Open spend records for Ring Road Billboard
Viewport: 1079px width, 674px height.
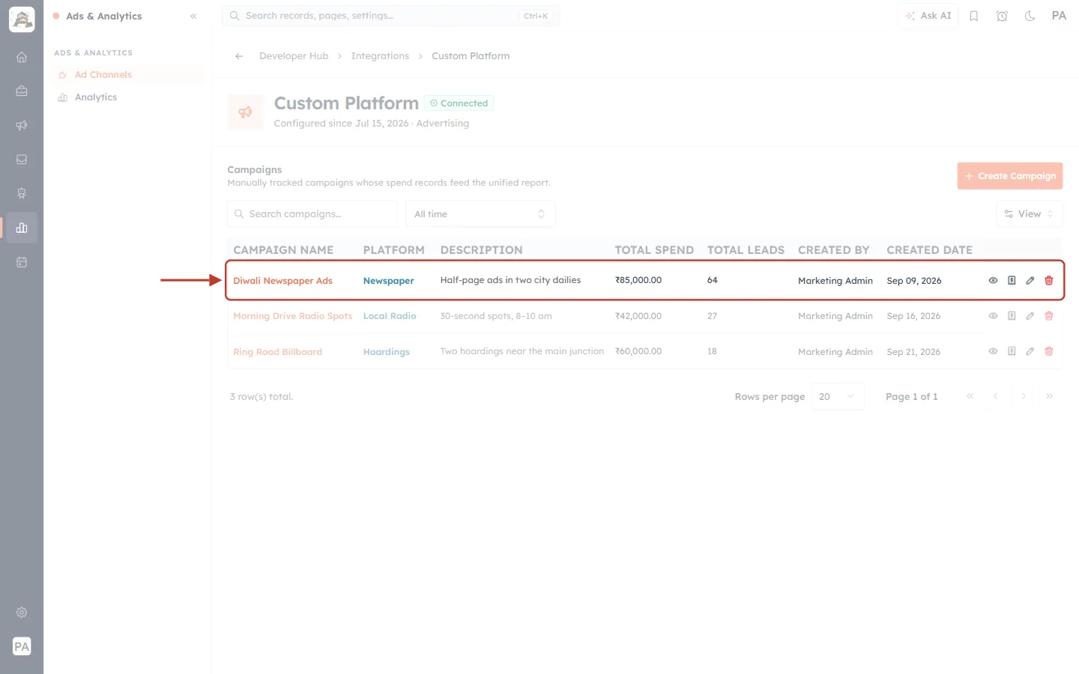[1012, 351]
